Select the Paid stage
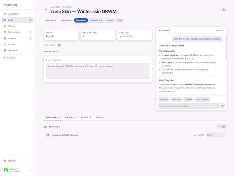Viewport: 235px width, 176px height. (x=120, y=20)
